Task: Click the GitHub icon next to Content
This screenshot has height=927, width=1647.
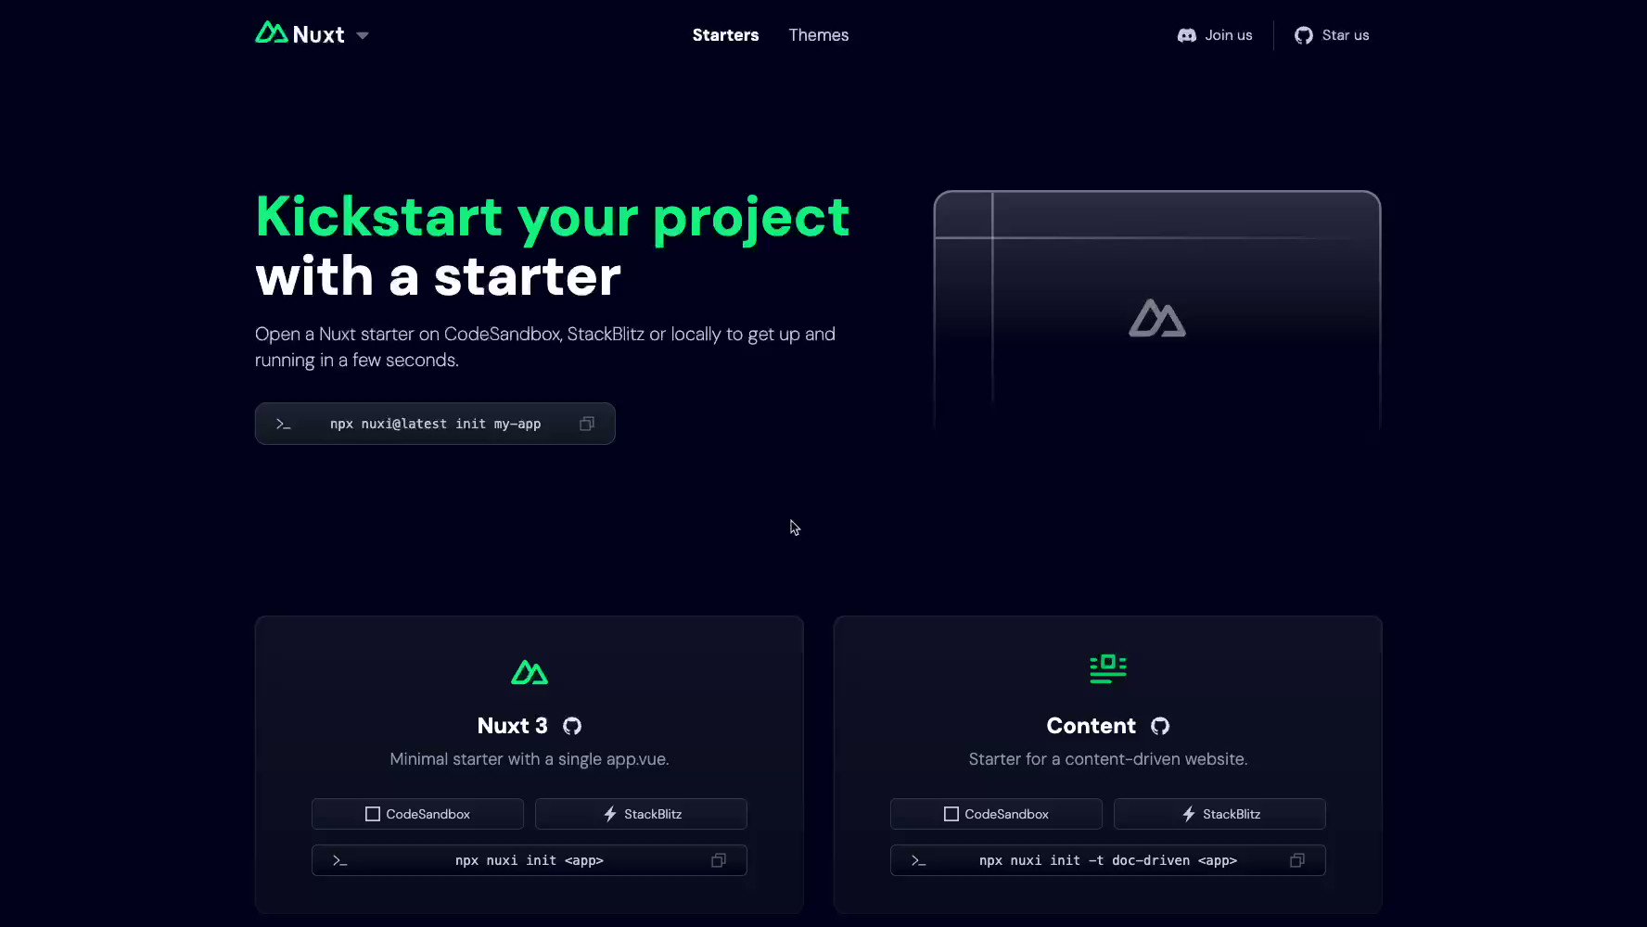Action: pos(1160,726)
